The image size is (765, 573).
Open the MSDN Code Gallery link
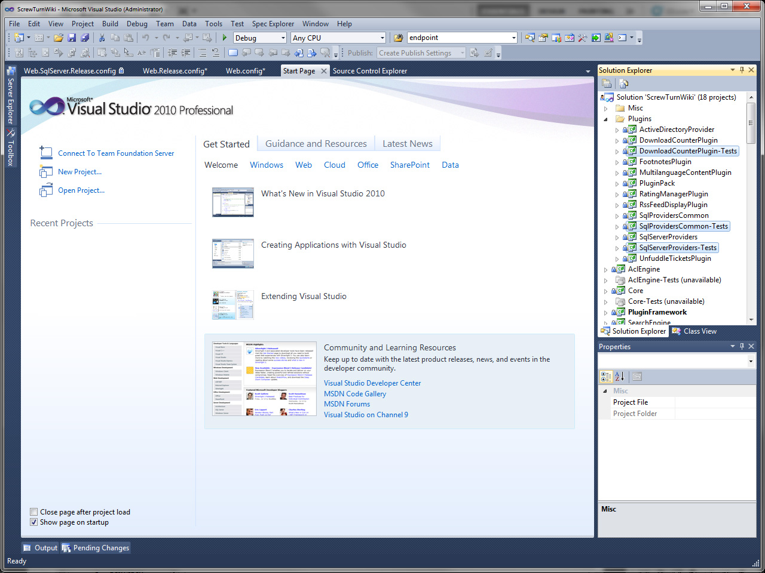click(355, 394)
